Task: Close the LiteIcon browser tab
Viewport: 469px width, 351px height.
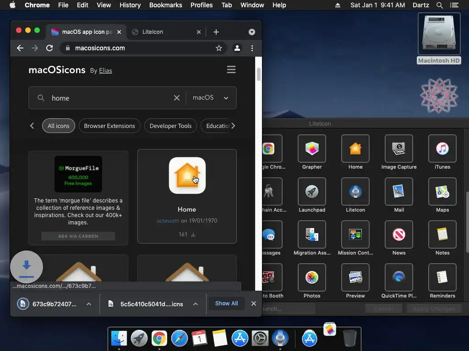Action: point(199,32)
